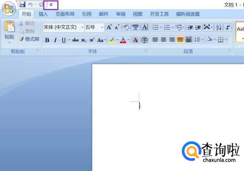Open the font name dropdown
This screenshot has width=244, height=171.
coord(82,27)
